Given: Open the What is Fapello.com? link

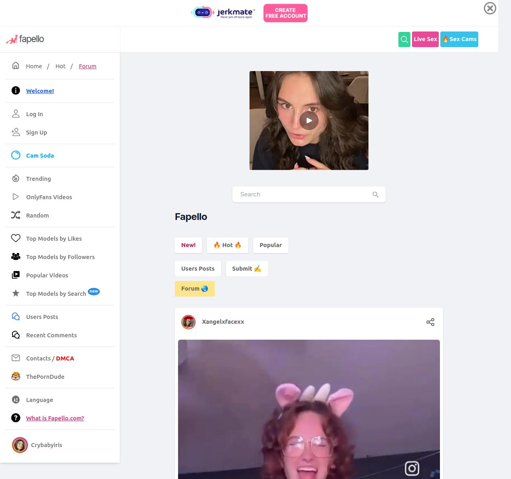Looking at the screenshot, I should 55,418.
